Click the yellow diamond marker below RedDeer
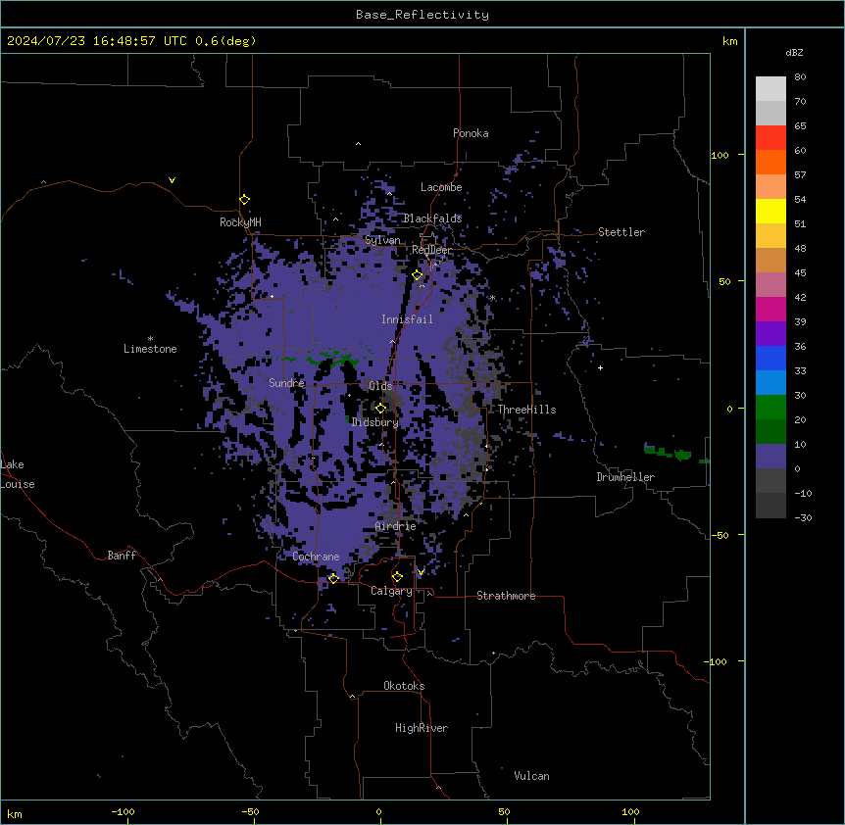Image resolution: width=845 pixels, height=825 pixels. [x=418, y=275]
